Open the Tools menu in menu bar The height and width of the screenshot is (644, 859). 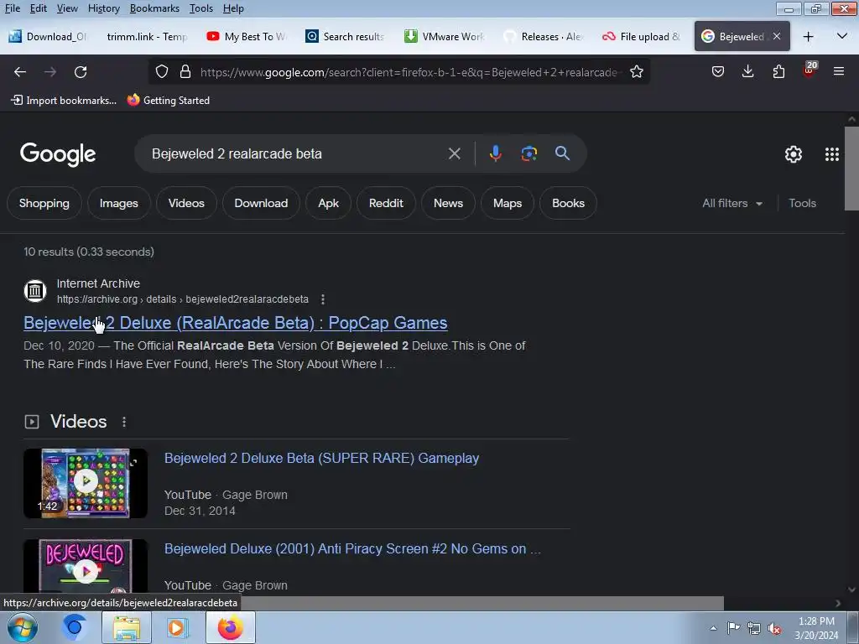(x=201, y=8)
